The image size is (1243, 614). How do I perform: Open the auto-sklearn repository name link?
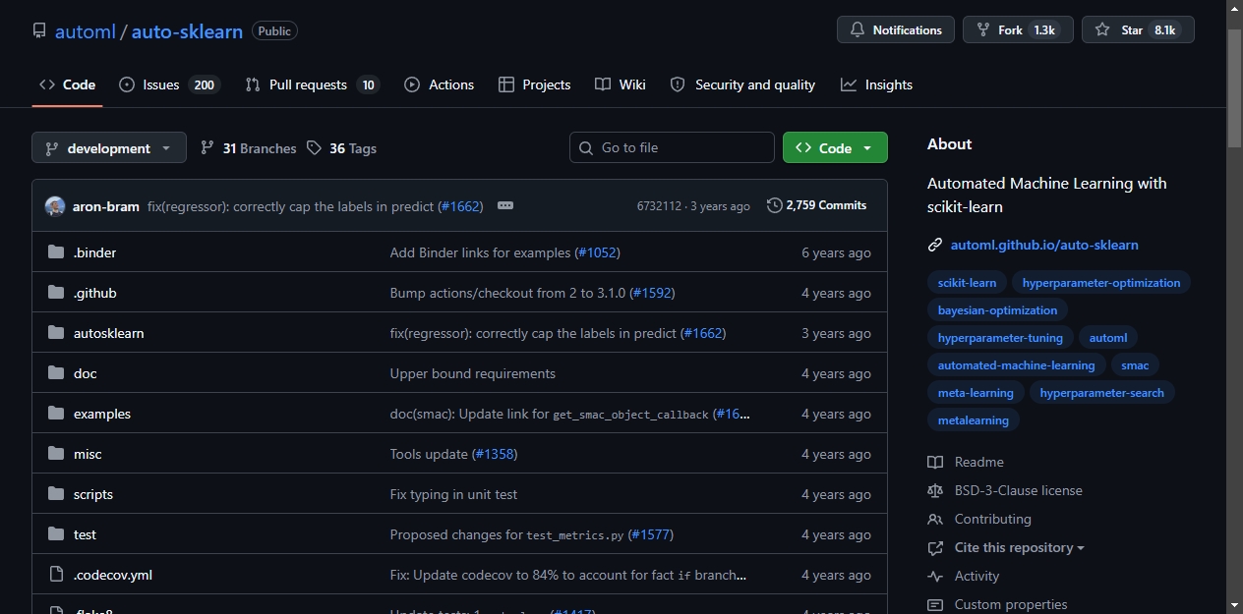pyautogui.click(x=187, y=31)
